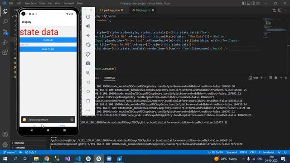This screenshot has width=290, height=163.
Task: Open notifications bell in status bar
Action: tap(285, 152)
